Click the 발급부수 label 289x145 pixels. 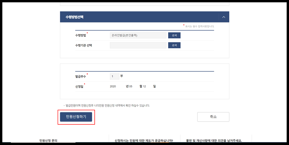[x=80, y=77]
